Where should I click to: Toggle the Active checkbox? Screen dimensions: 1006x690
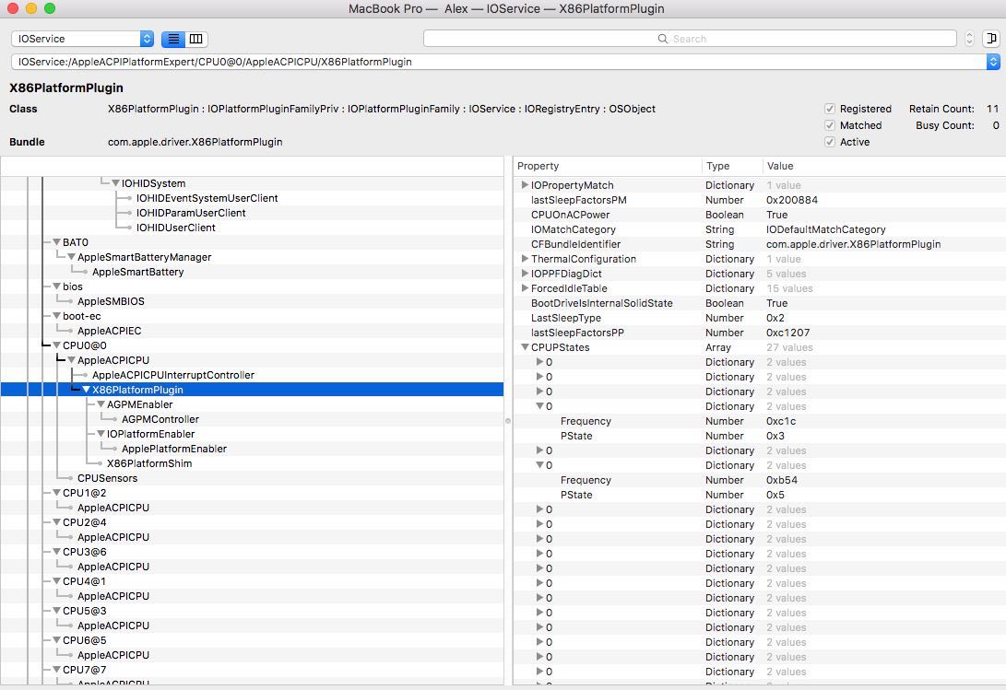[830, 143]
